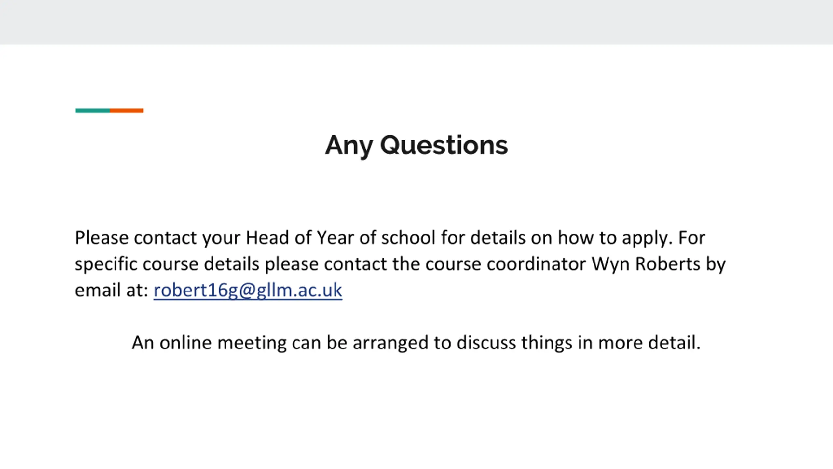Place cursor on word "Questions" in heading

coord(444,145)
